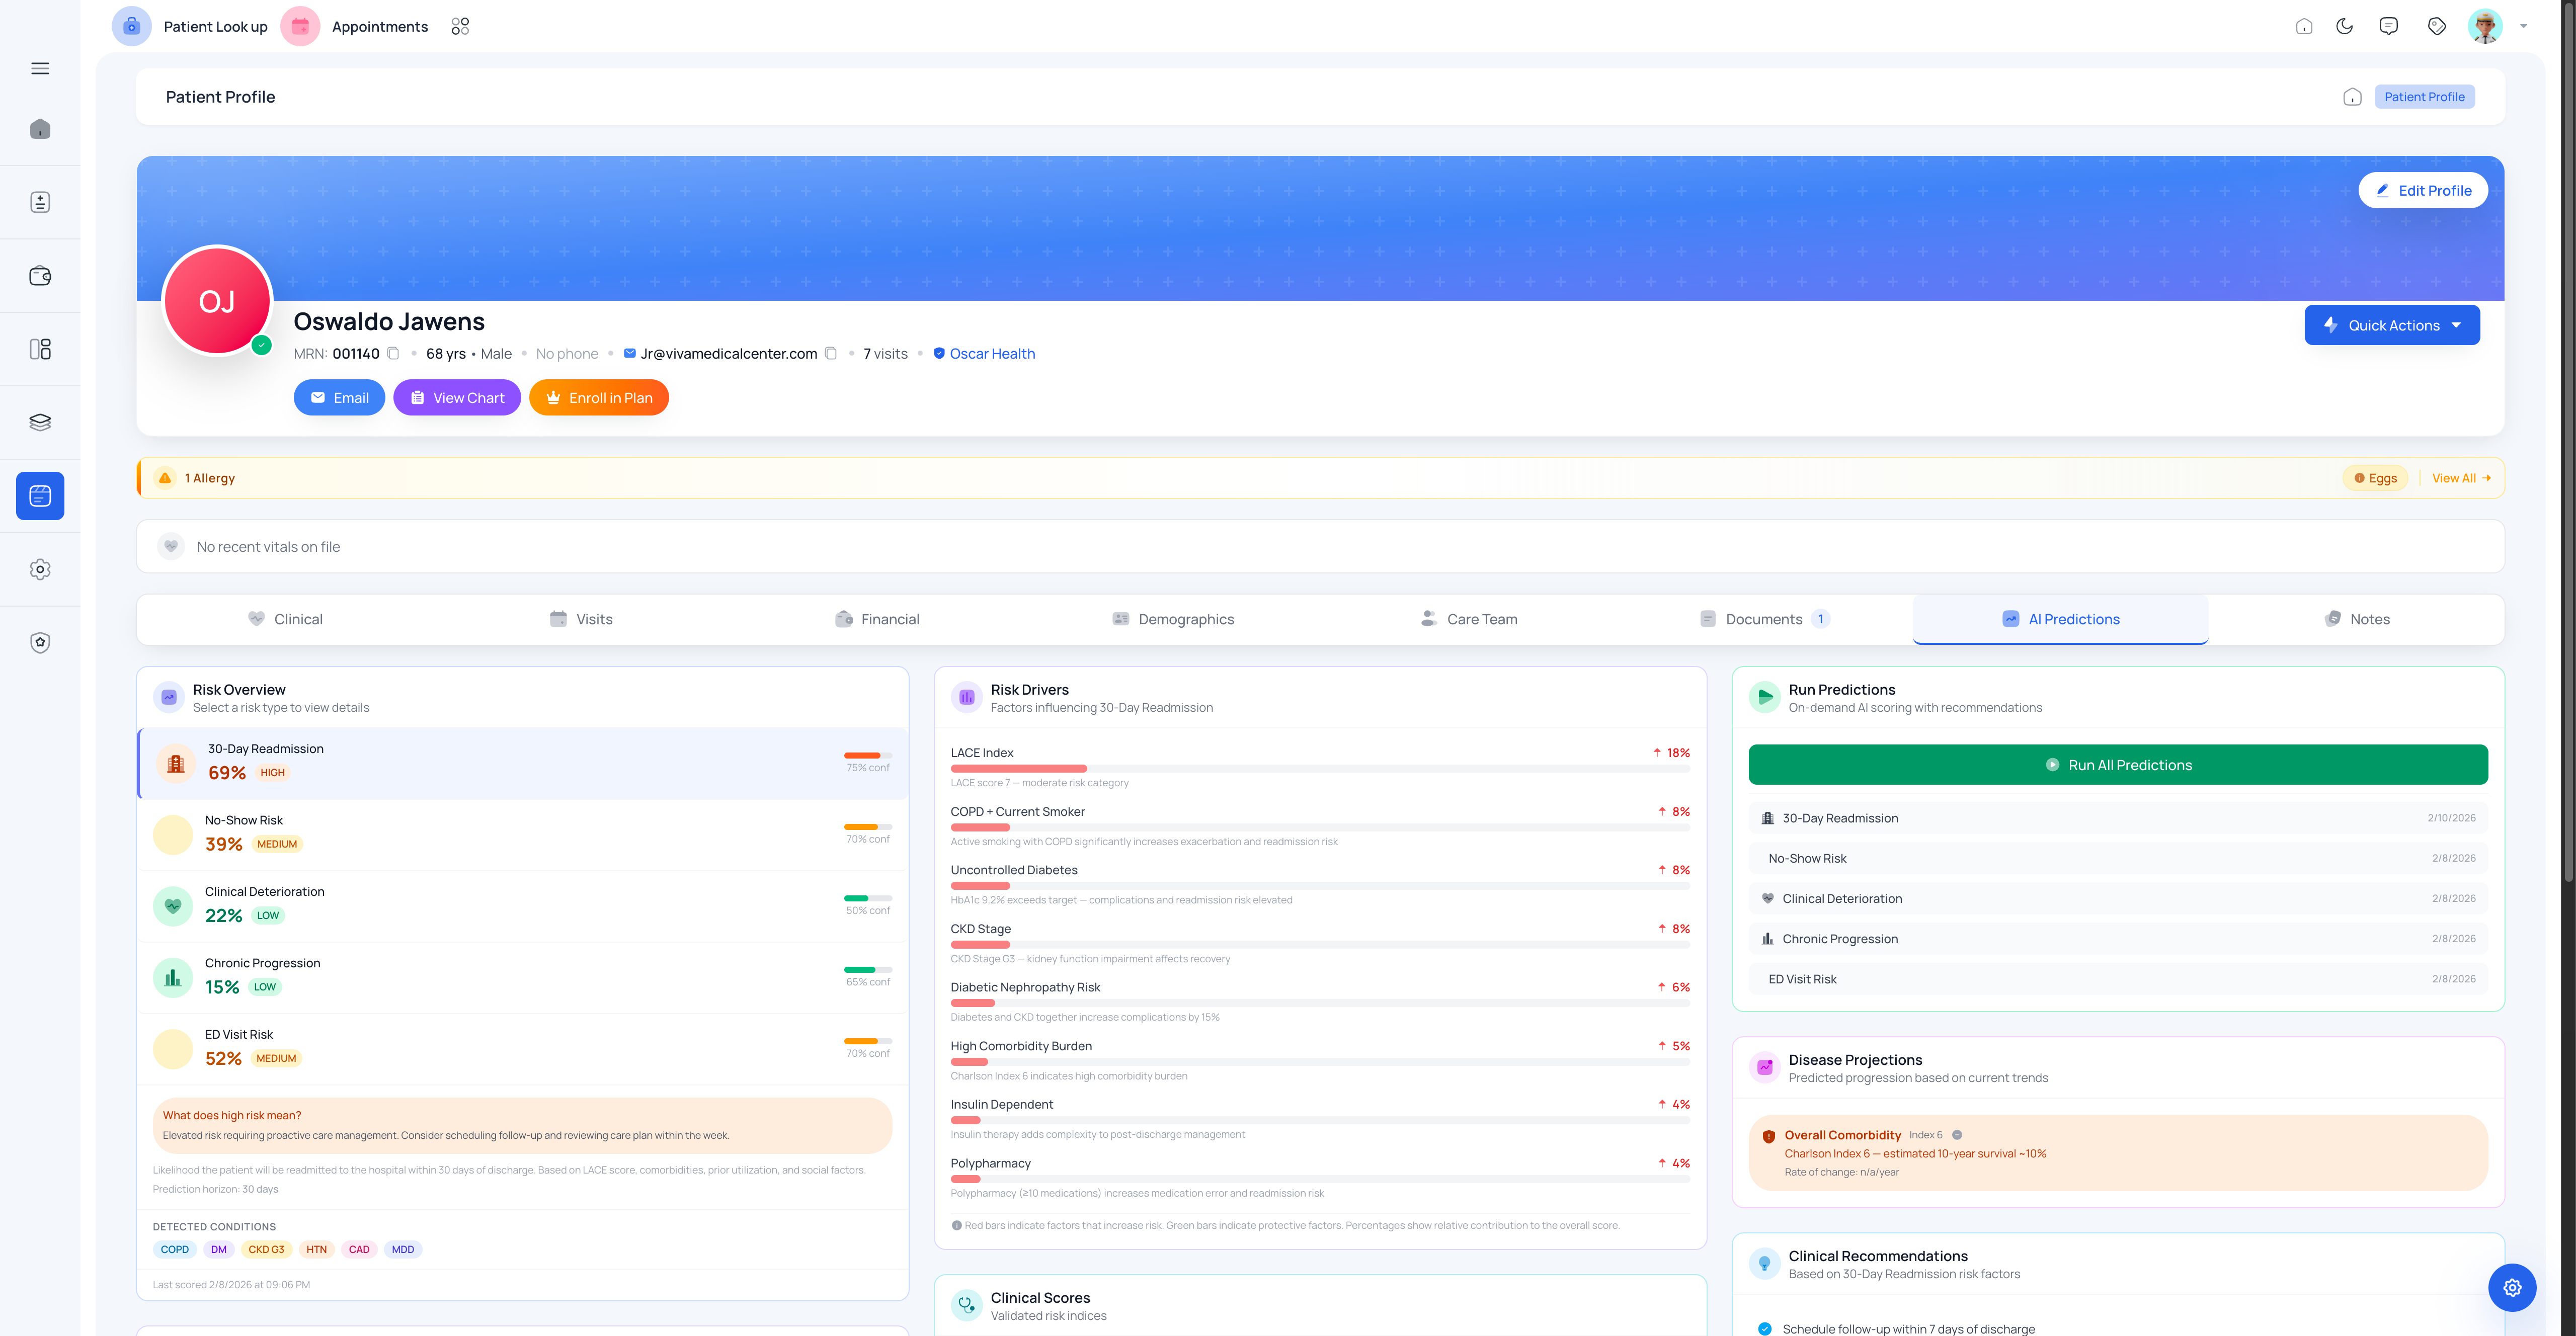Click the tag icon in the top bar

pos(2437,25)
